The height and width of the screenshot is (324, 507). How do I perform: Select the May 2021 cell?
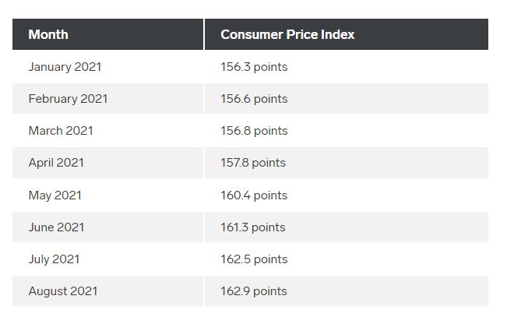pos(107,195)
